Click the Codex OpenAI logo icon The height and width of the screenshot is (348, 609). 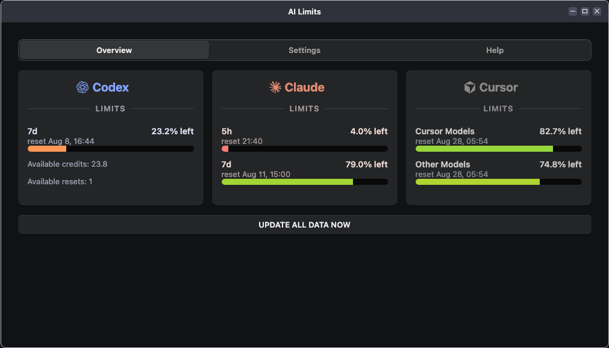[83, 87]
